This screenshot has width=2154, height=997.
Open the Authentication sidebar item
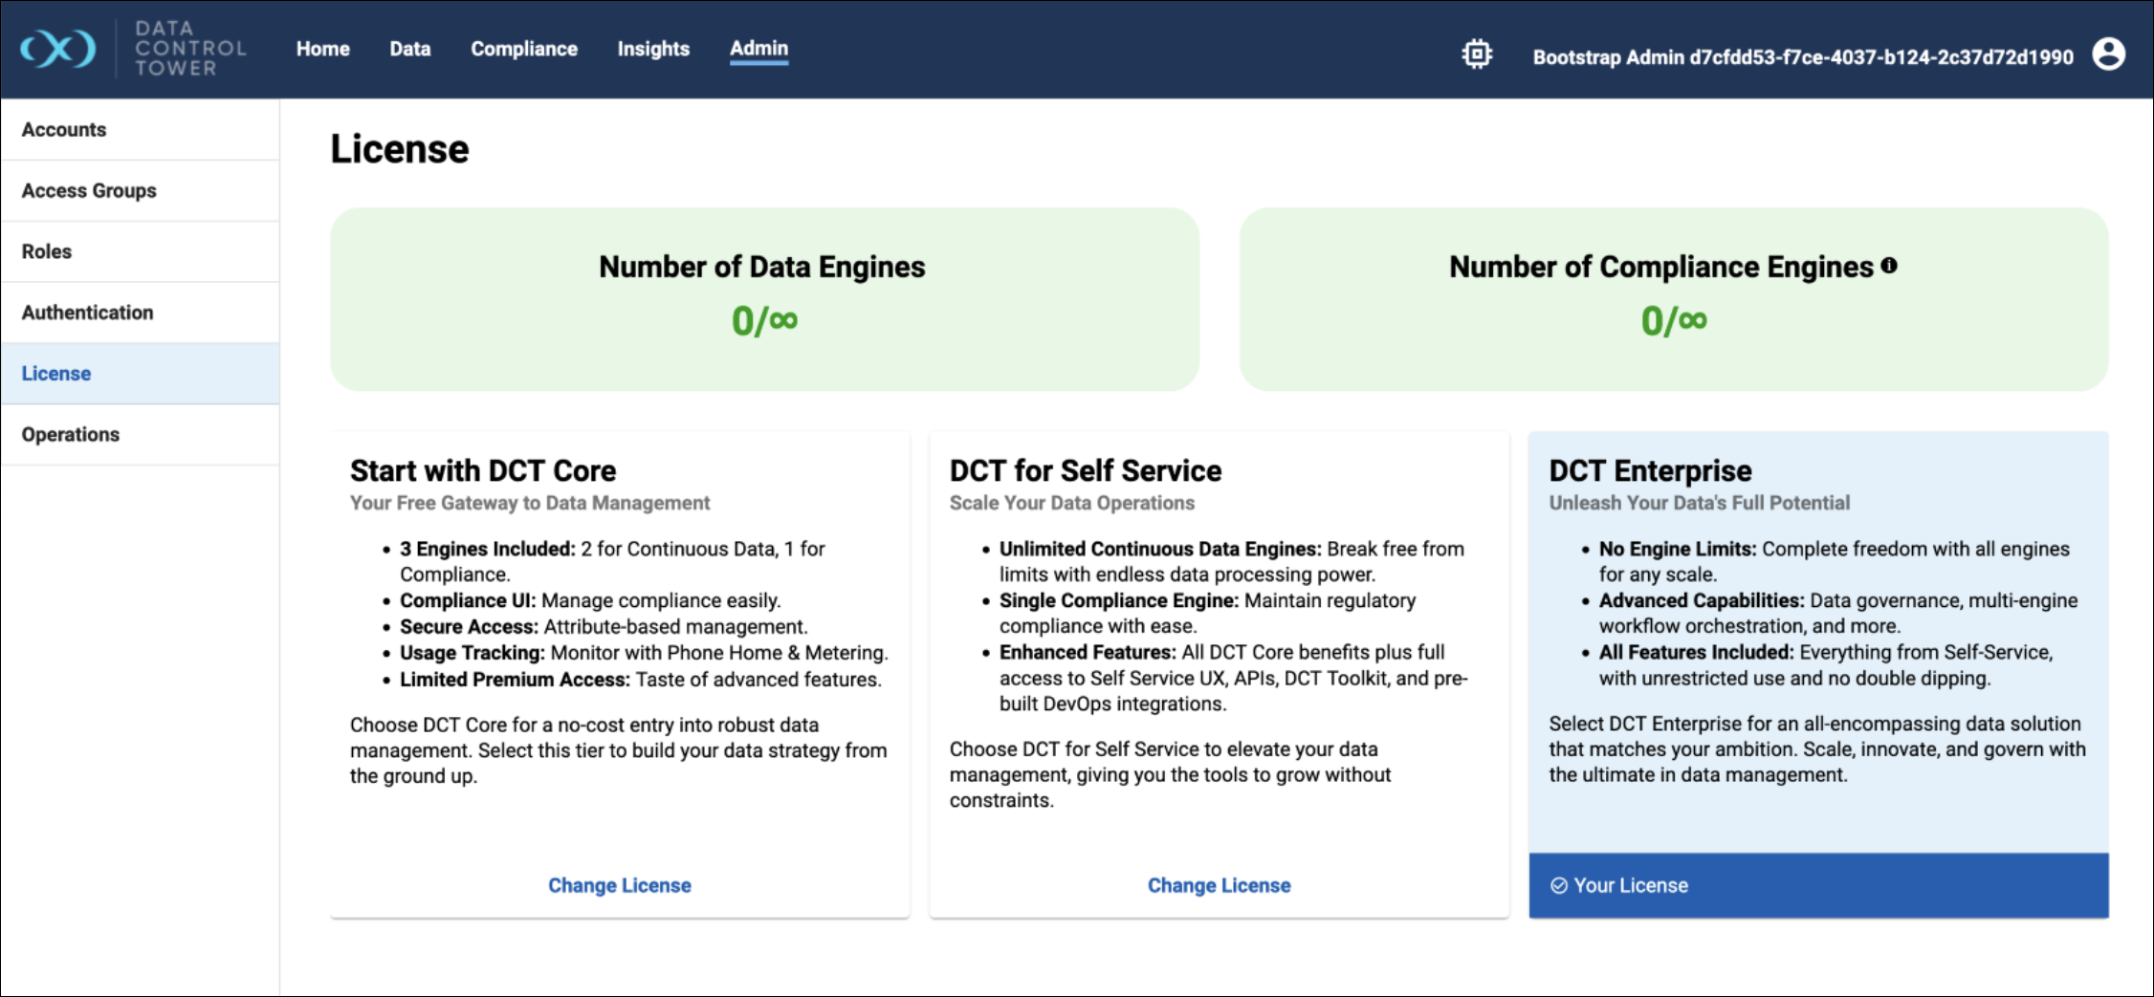pyautogui.click(x=87, y=313)
